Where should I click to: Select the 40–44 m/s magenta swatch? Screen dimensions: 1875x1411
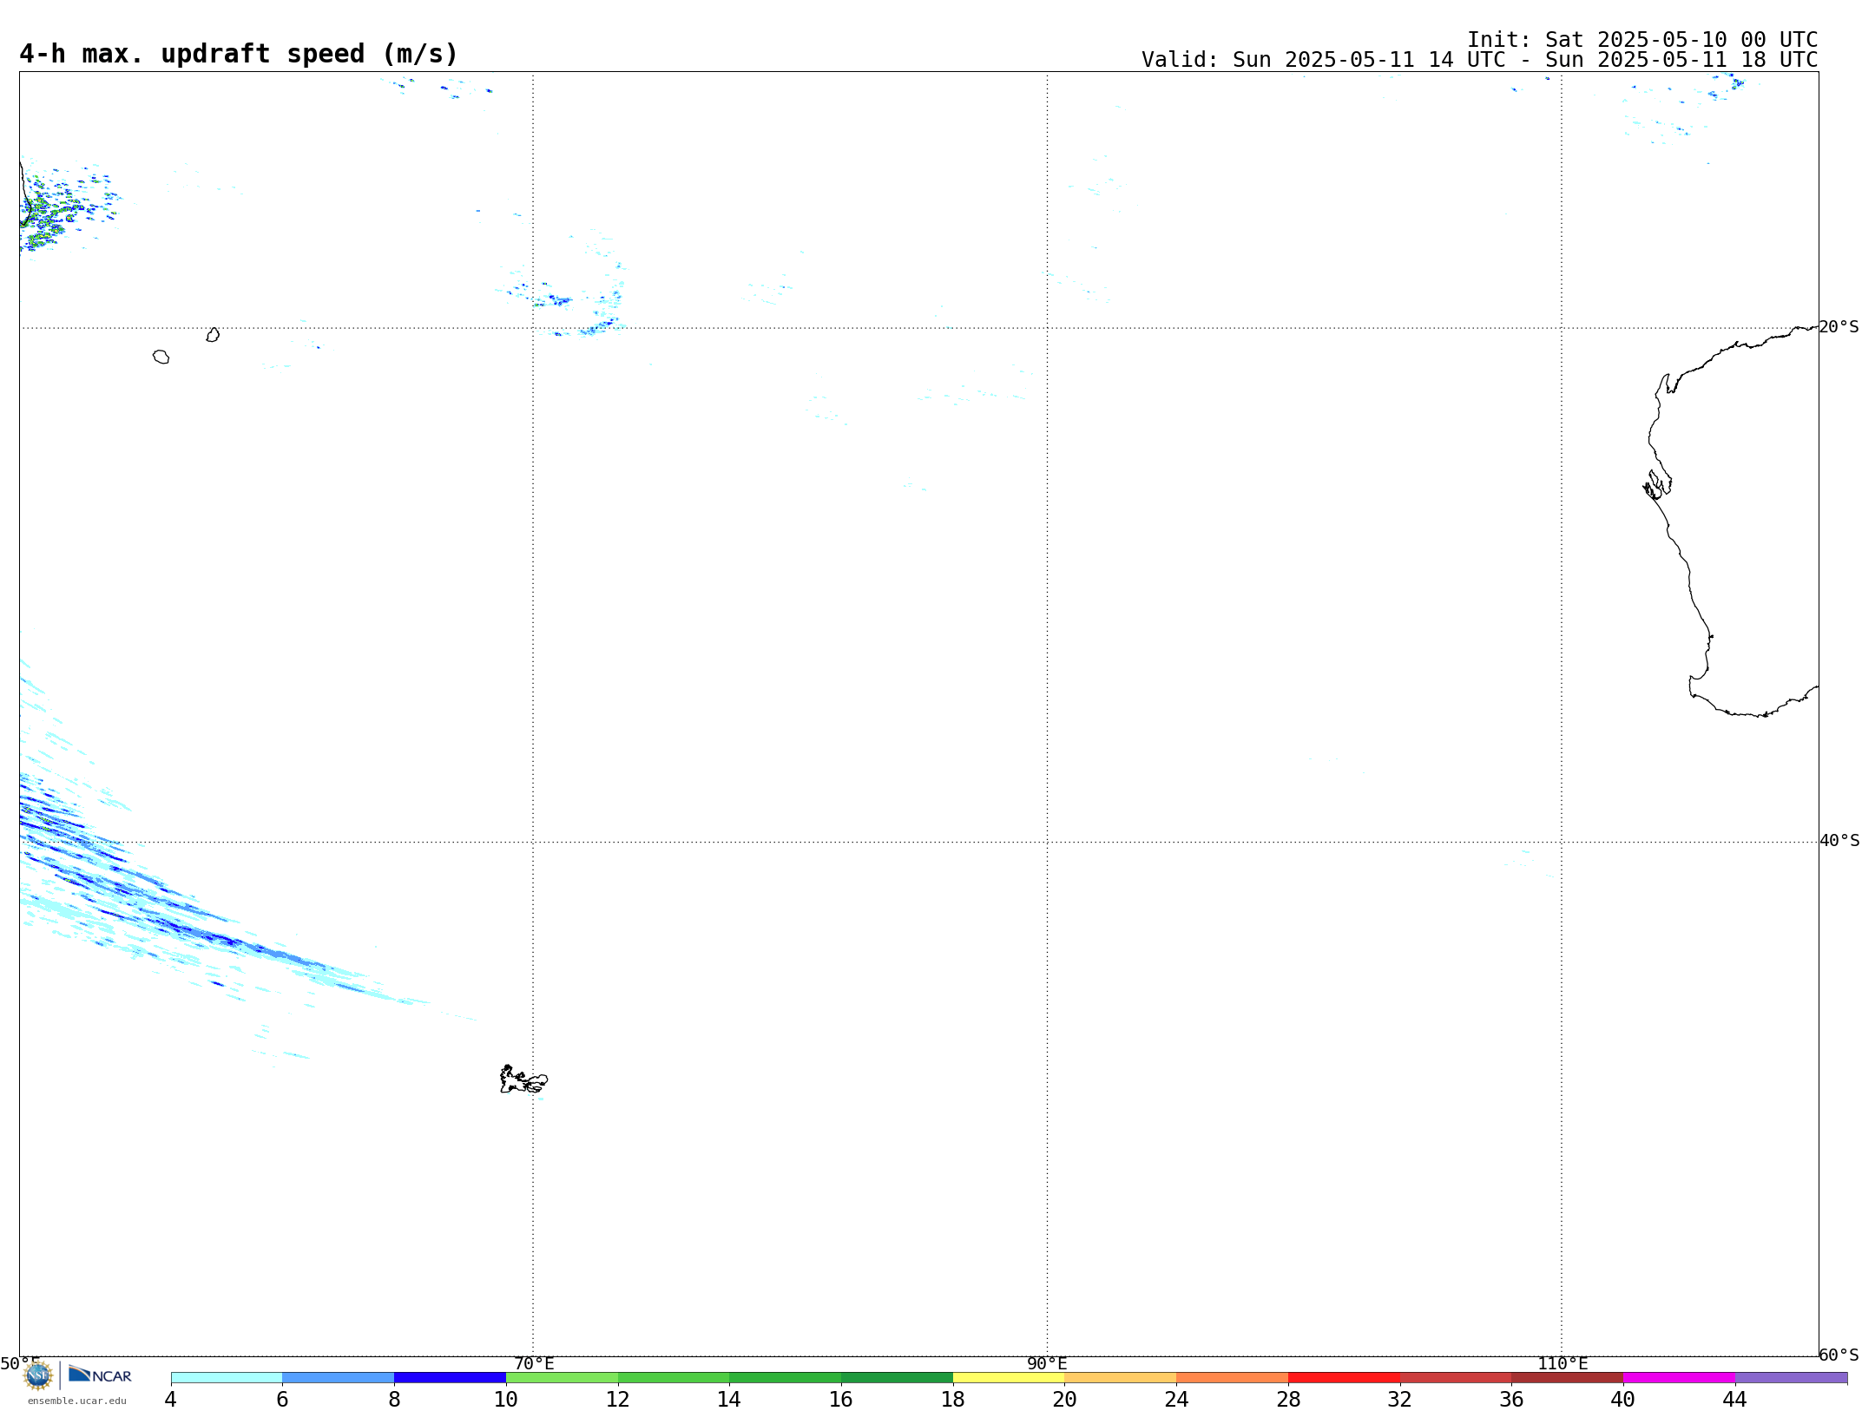tap(1679, 1377)
